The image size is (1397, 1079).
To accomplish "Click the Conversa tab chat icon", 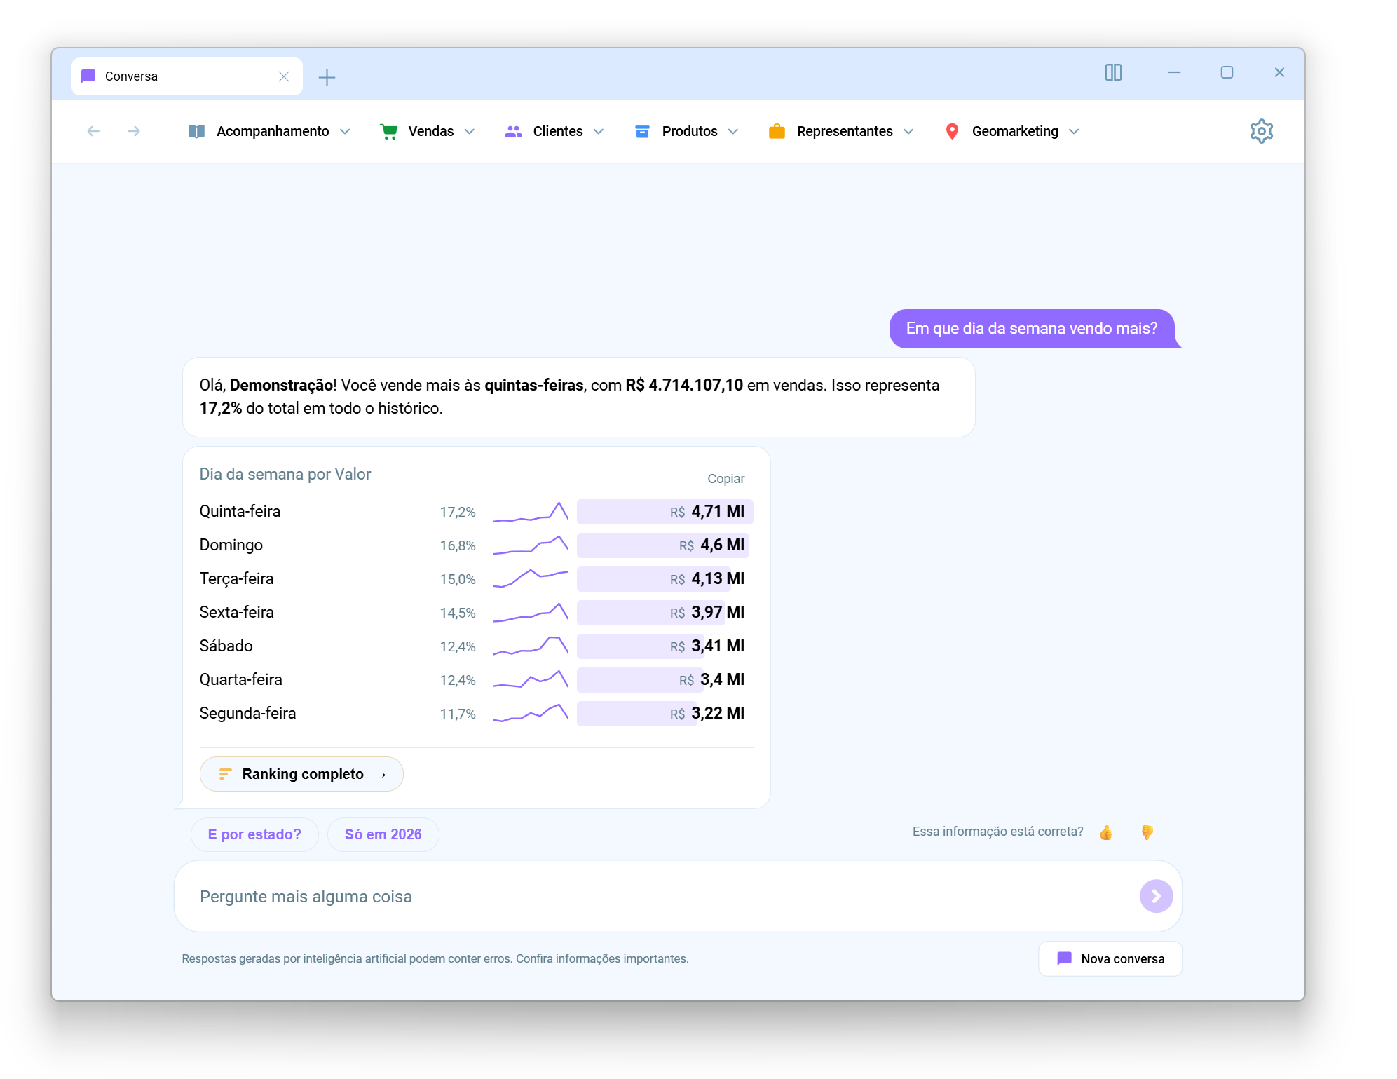I will pyautogui.click(x=88, y=76).
